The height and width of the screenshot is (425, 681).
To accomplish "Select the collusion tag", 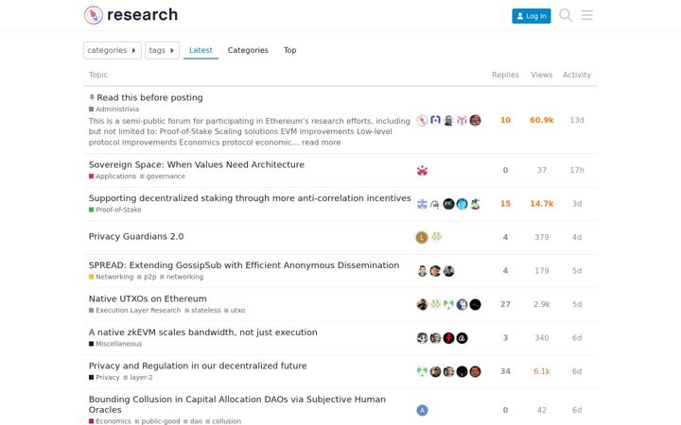I will pos(223,421).
